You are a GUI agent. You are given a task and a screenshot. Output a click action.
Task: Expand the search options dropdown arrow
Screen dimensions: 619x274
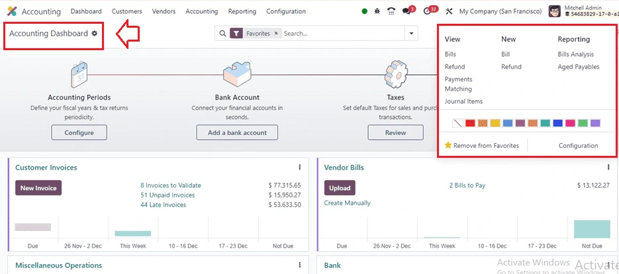pyautogui.click(x=412, y=33)
